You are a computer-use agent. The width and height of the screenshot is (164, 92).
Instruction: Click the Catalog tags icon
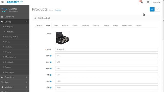click(2, 22)
